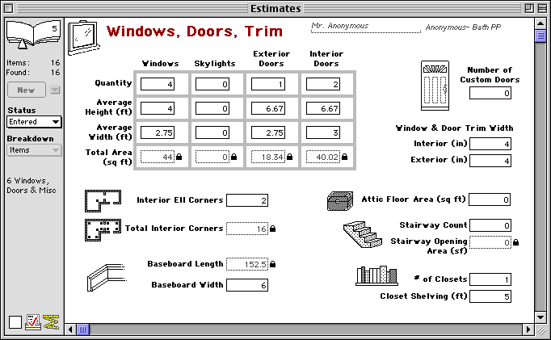Click the window illustration icon in header

click(x=81, y=37)
